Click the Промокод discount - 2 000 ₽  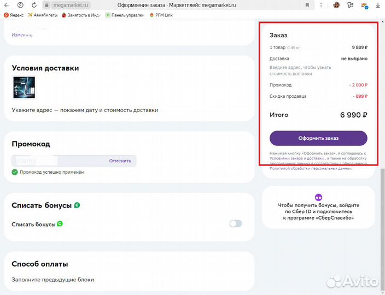358,85
